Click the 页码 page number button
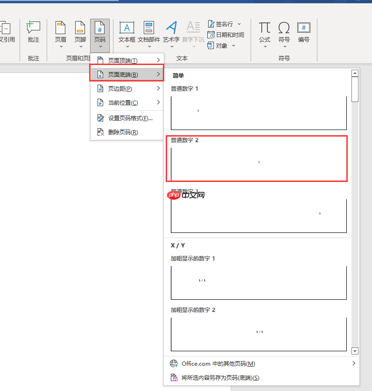This screenshot has height=391, width=372. click(100, 35)
